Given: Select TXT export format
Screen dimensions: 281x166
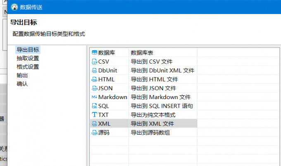Looking at the screenshot, I should point(103,115).
